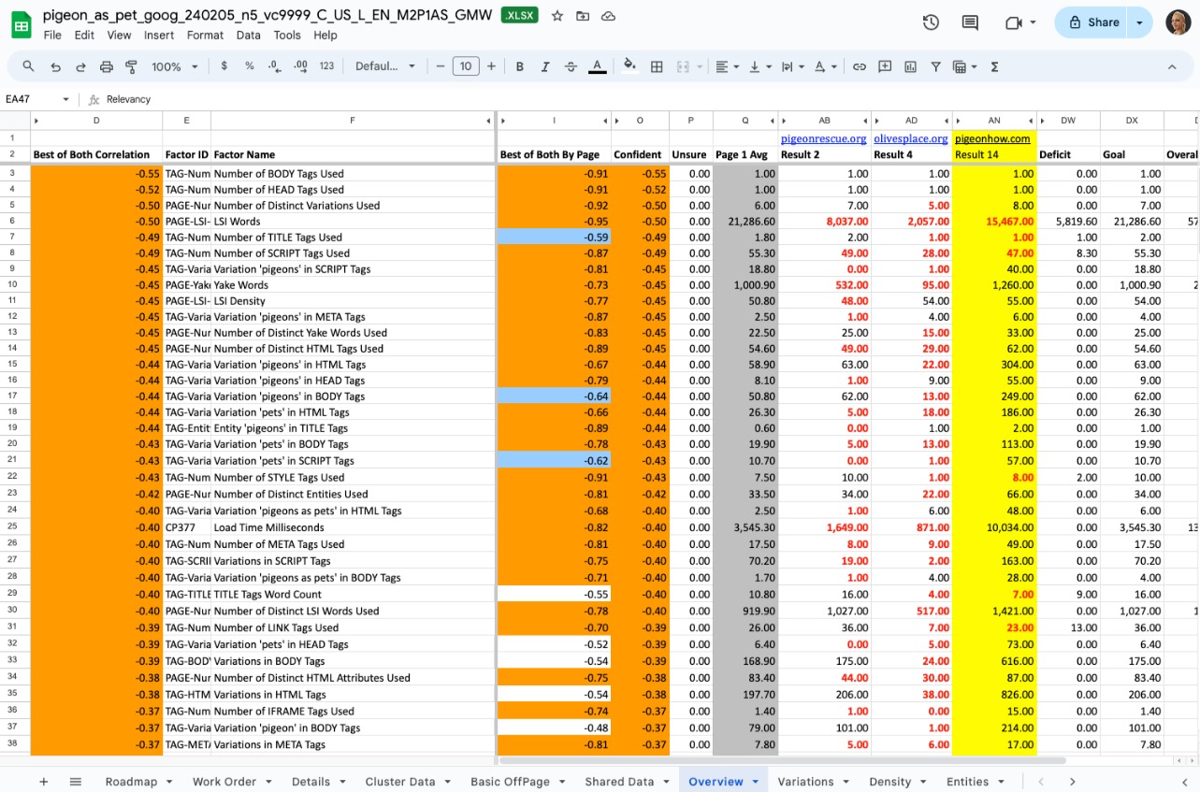Decrease font size with minus button
Screen dimensions: 1200x792
click(x=441, y=66)
